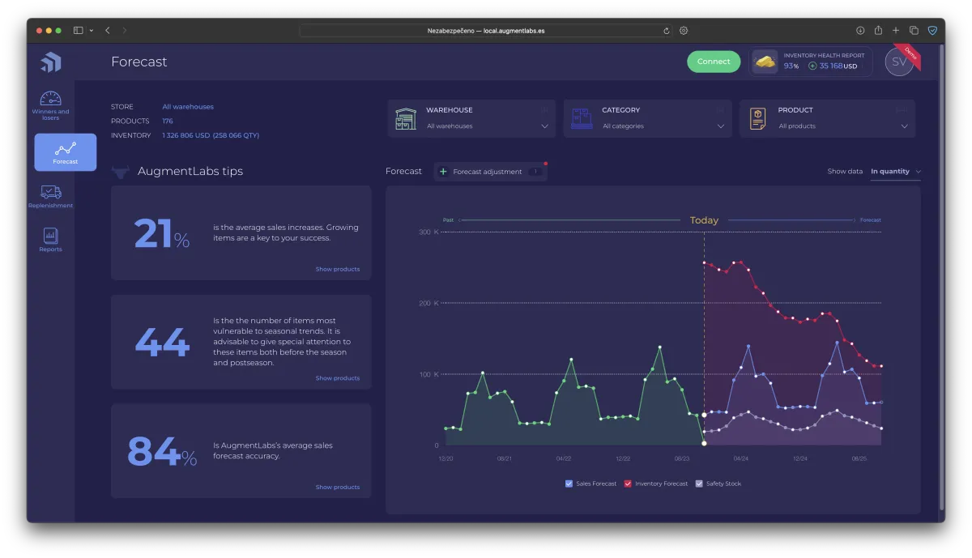Viewport: 972px width, 558px height.
Task: Click the 176 products link
Action: 168,121
